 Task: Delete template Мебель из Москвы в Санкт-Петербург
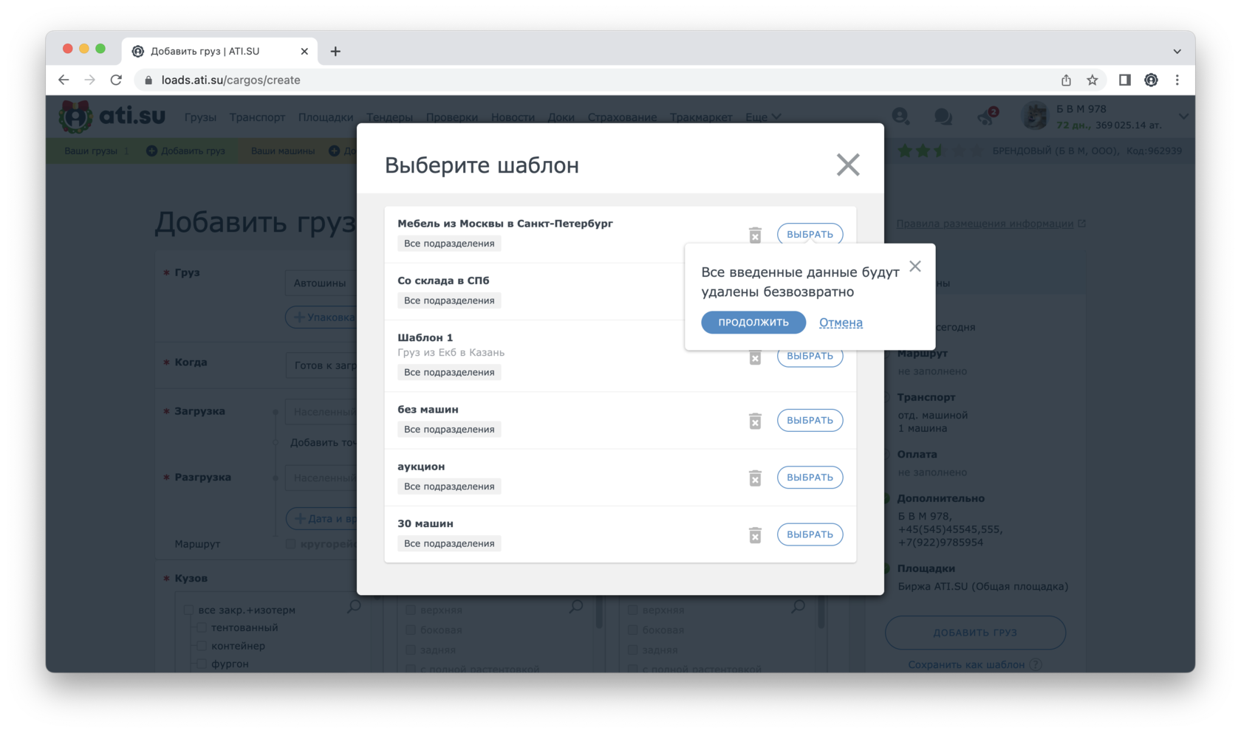755,235
